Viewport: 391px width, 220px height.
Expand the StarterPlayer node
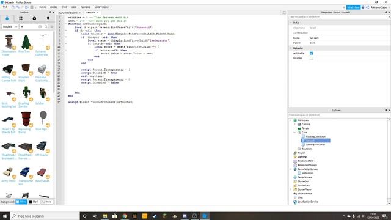click(x=291, y=189)
